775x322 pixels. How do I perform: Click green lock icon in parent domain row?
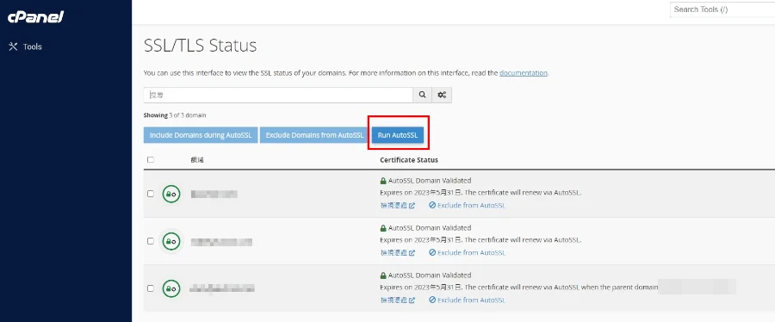coord(171,289)
